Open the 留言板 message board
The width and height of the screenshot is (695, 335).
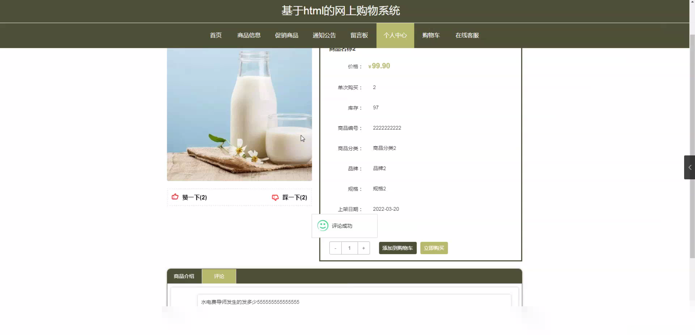click(x=359, y=35)
